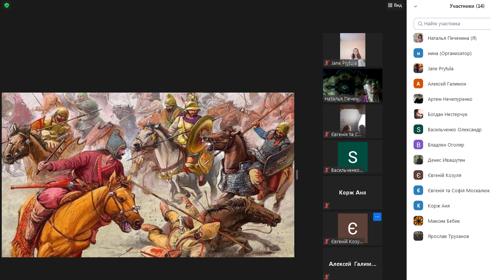Click Євгеній Козуля brown avatar in list
Viewport: 491px width, 280px height.
point(418,175)
